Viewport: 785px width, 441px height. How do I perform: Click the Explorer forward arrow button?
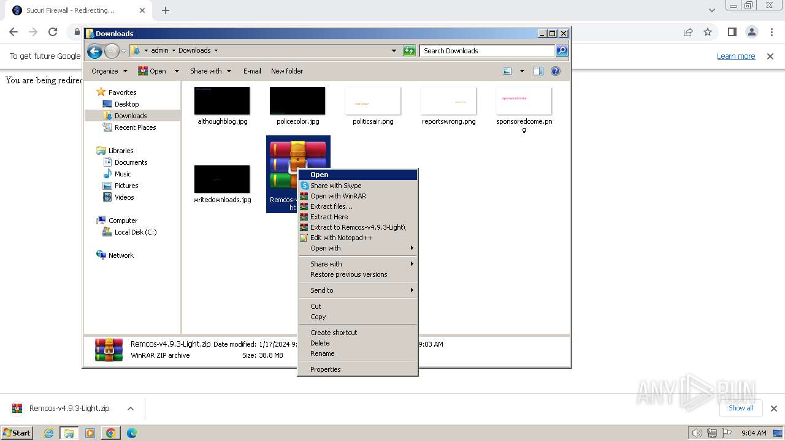click(112, 51)
